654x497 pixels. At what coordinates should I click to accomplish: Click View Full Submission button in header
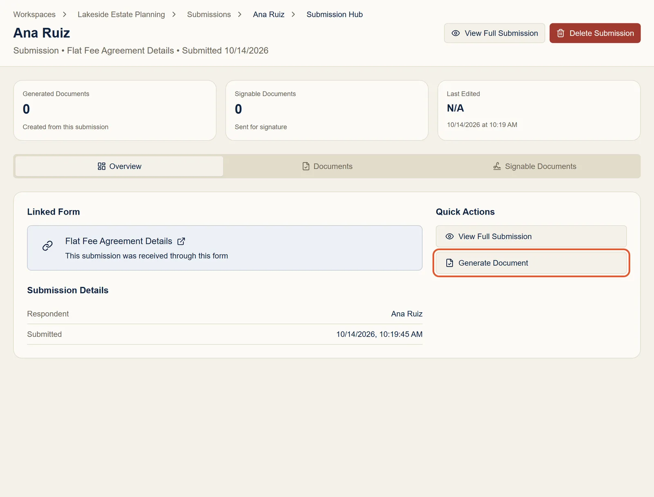point(495,33)
